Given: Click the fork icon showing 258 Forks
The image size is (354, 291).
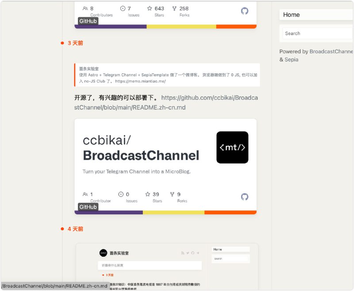Looking at the screenshot, I should [174, 8].
